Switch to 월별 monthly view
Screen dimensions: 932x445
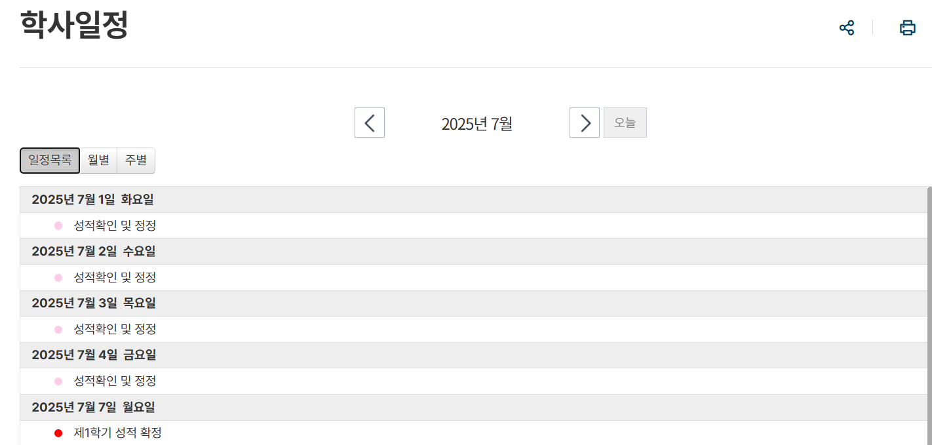point(98,161)
